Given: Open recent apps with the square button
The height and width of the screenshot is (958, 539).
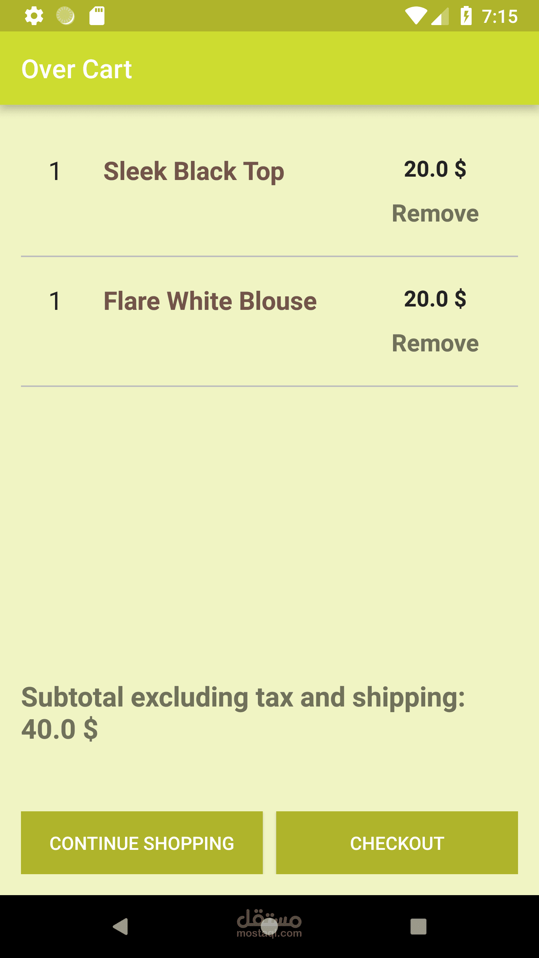Looking at the screenshot, I should pos(418,927).
